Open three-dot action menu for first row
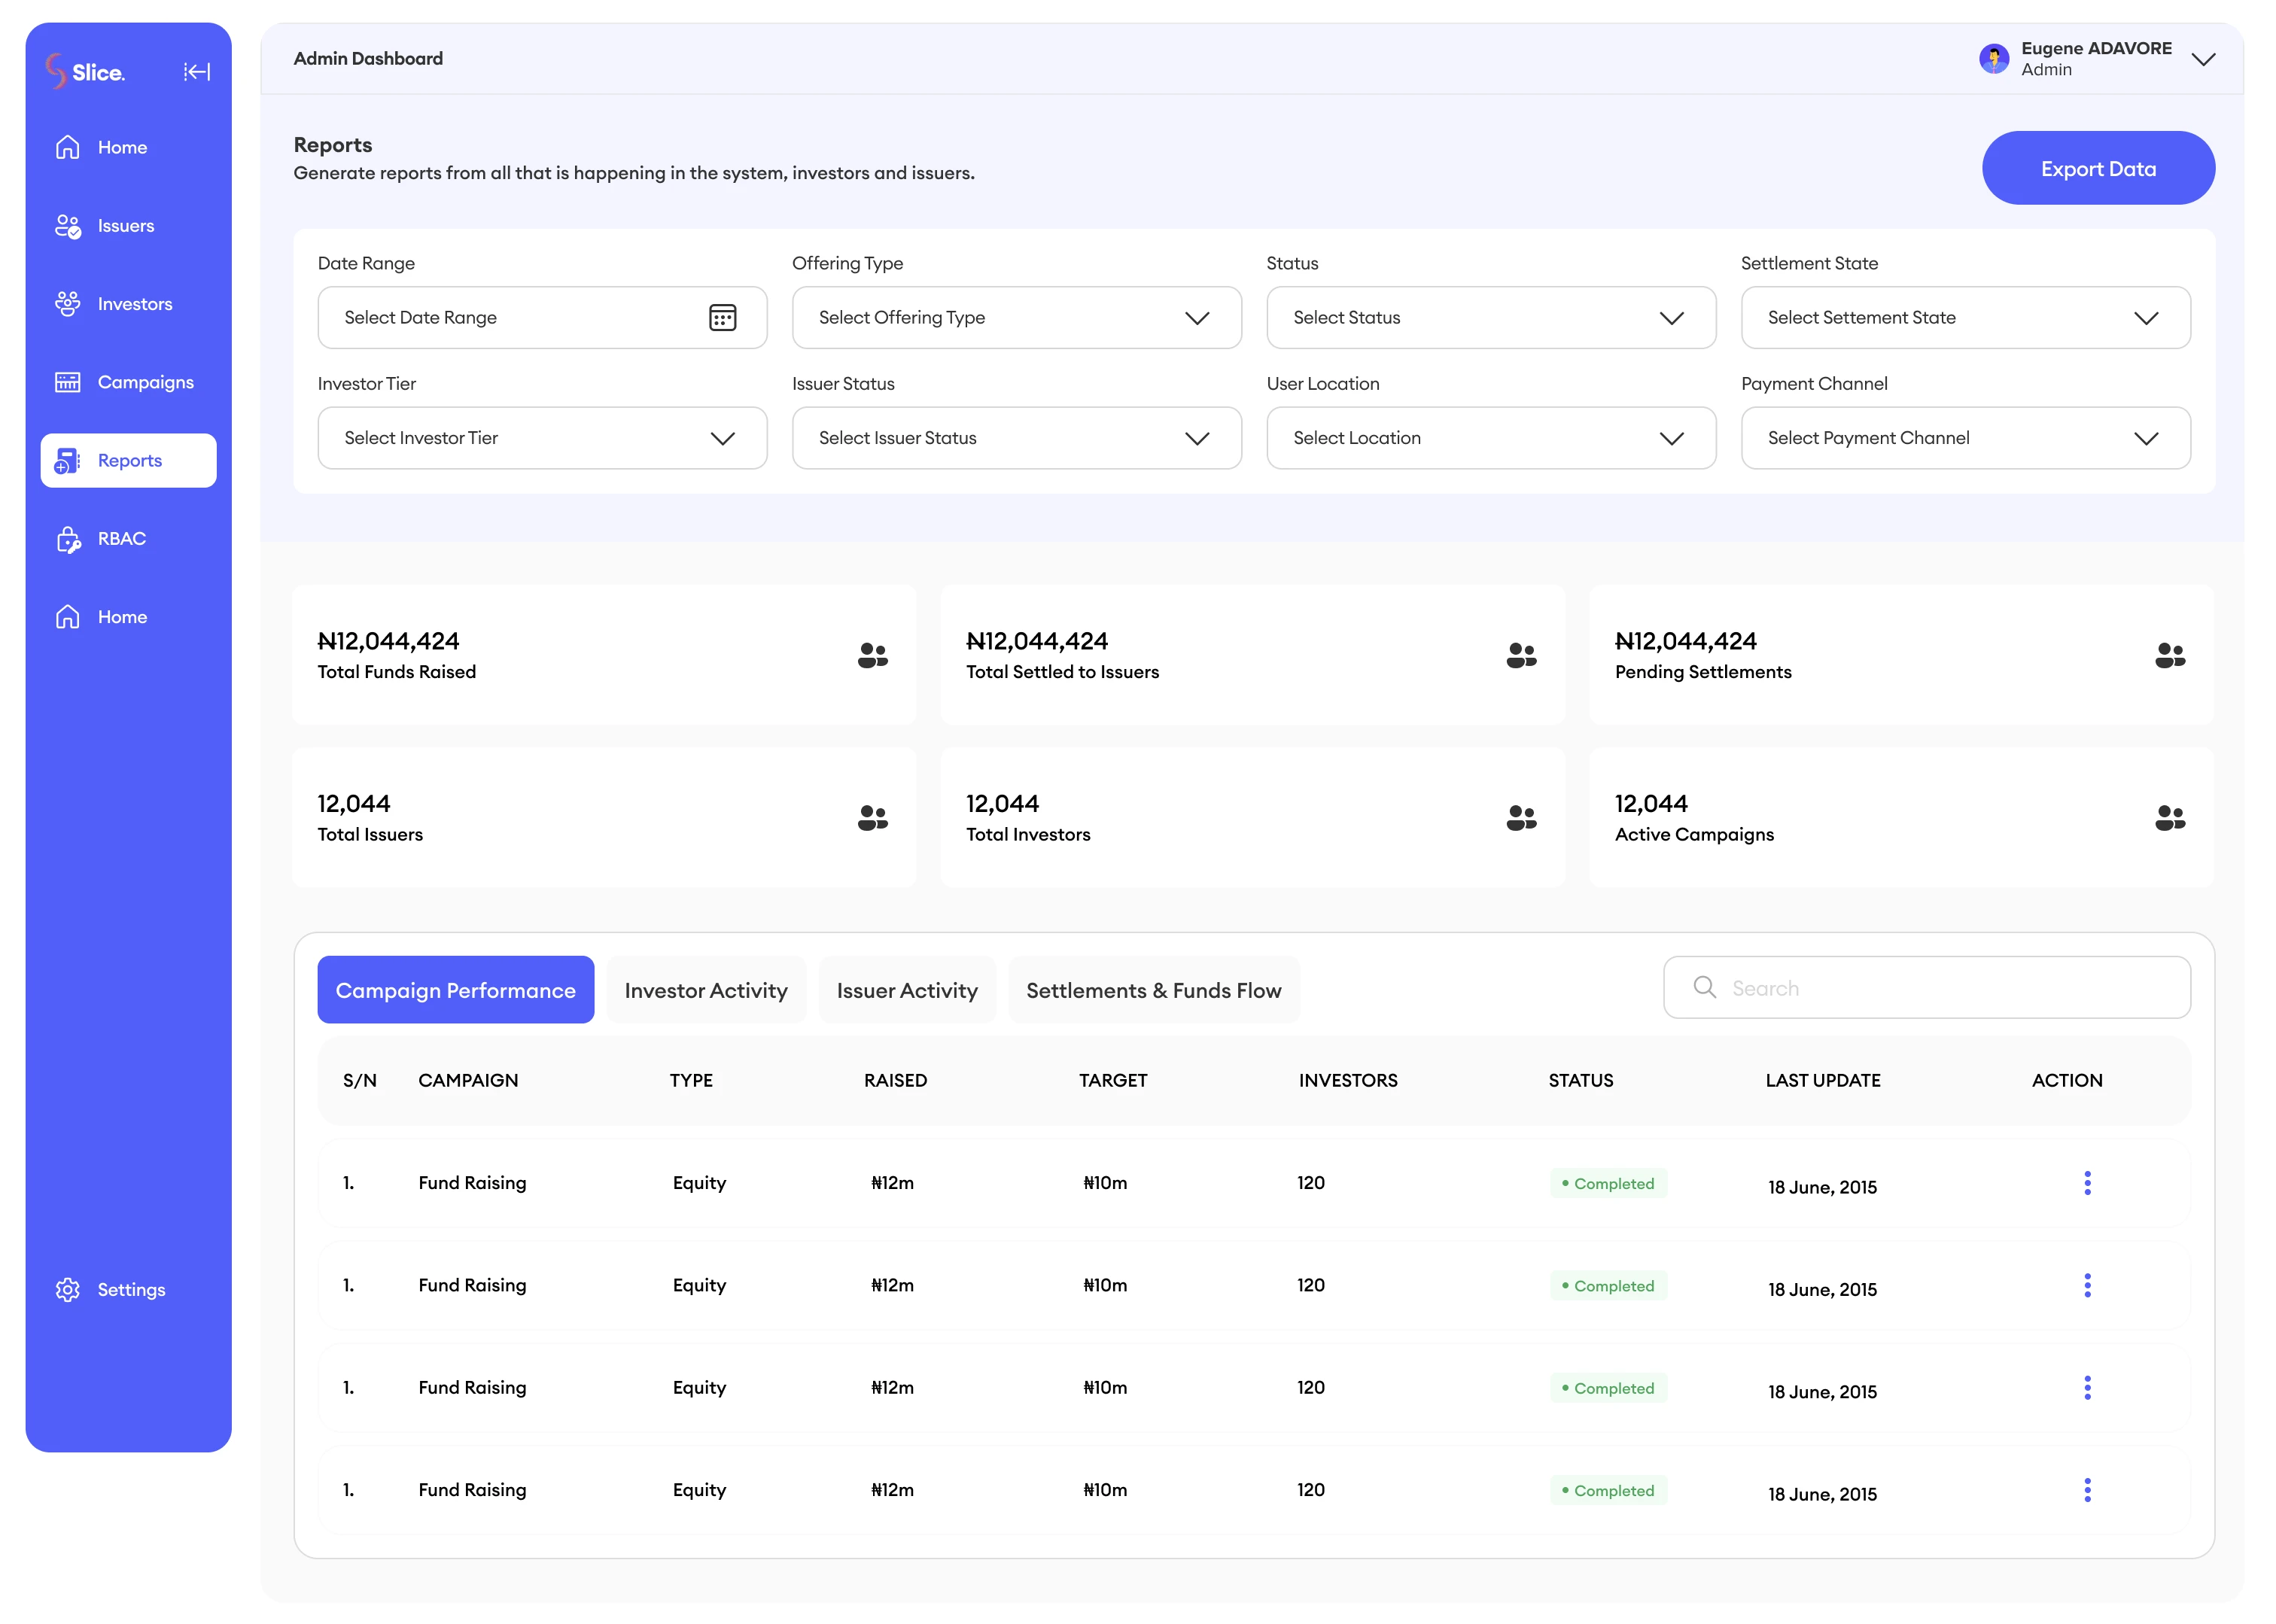Viewport: 2276px width, 1624px height. [x=2086, y=1183]
